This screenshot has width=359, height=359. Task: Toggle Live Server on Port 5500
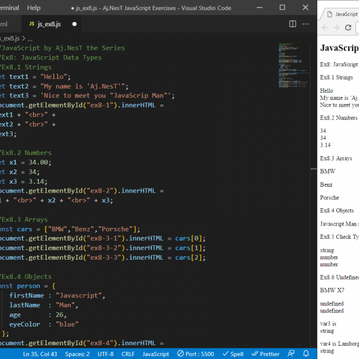[194, 354]
